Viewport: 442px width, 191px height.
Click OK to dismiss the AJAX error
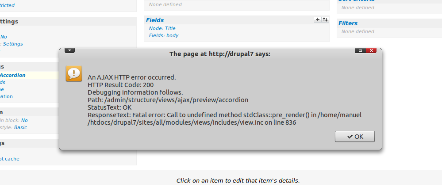355,137
